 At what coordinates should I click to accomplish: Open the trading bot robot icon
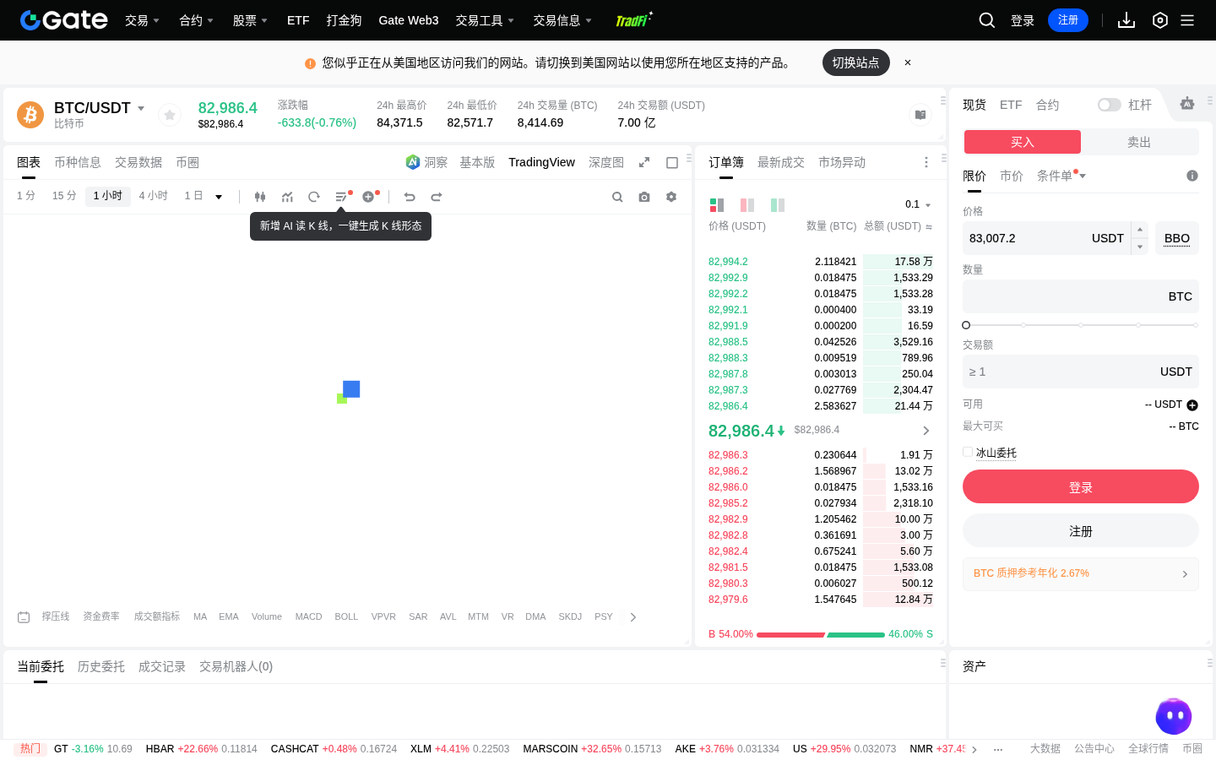coord(1187,103)
